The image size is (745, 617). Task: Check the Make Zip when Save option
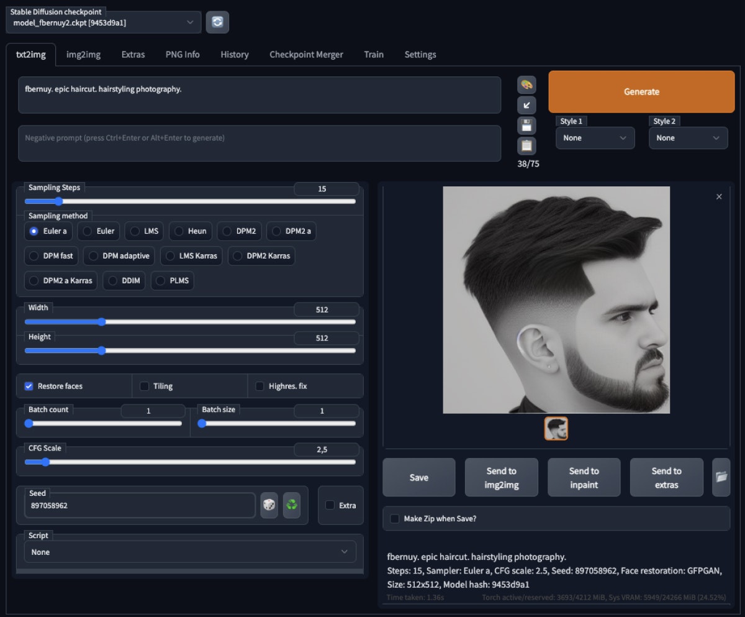395,518
